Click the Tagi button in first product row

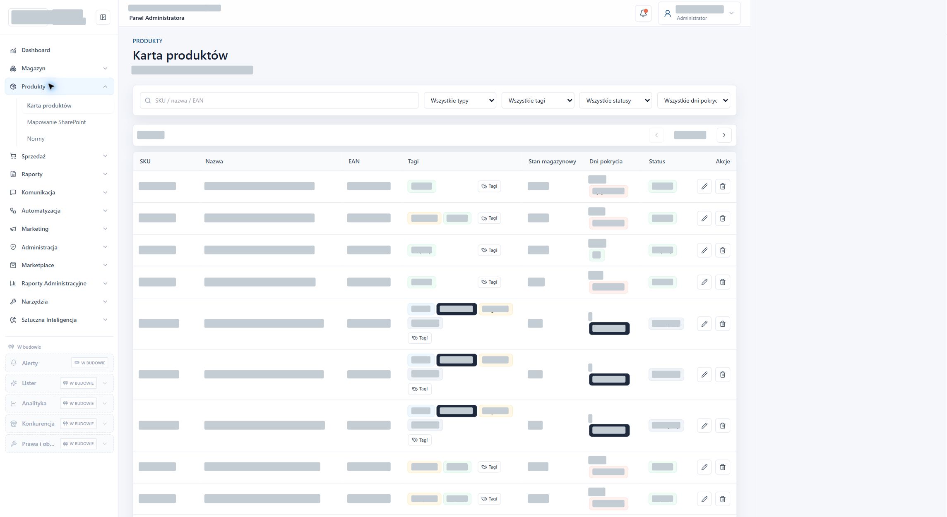[489, 186]
